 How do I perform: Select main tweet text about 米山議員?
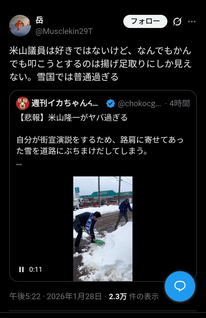click(100, 64)
